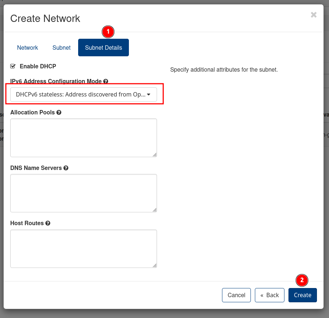Click the DNS Name Servers textarea resize handle
The height and width of the screenshot is (318, 329).
coord(154,210)
